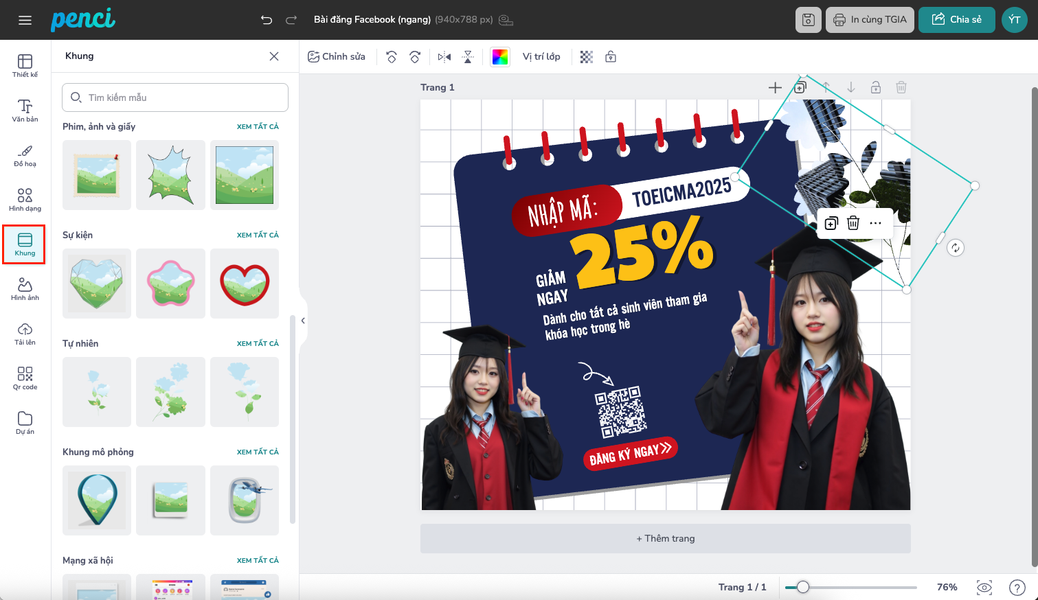
Task: Switch to the Hình dạng shapes tab
Action: (25, 200)
